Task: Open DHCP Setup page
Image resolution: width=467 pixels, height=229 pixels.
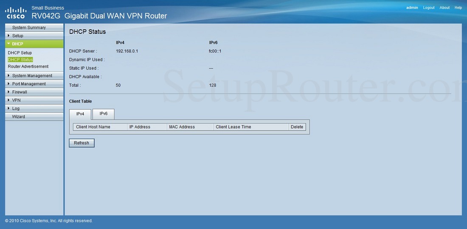Action: [x=20, y=52]
